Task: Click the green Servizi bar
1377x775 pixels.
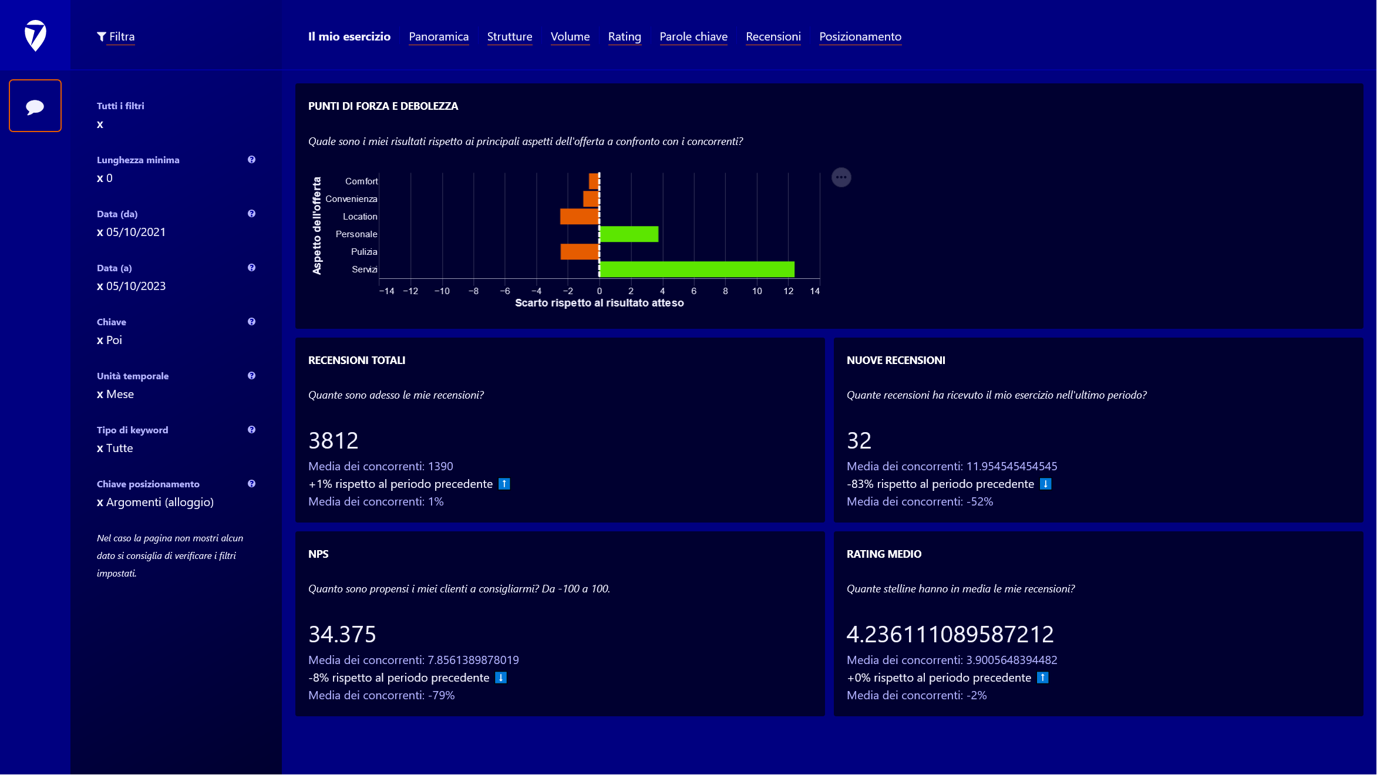Action: click(x=696, y=269)
